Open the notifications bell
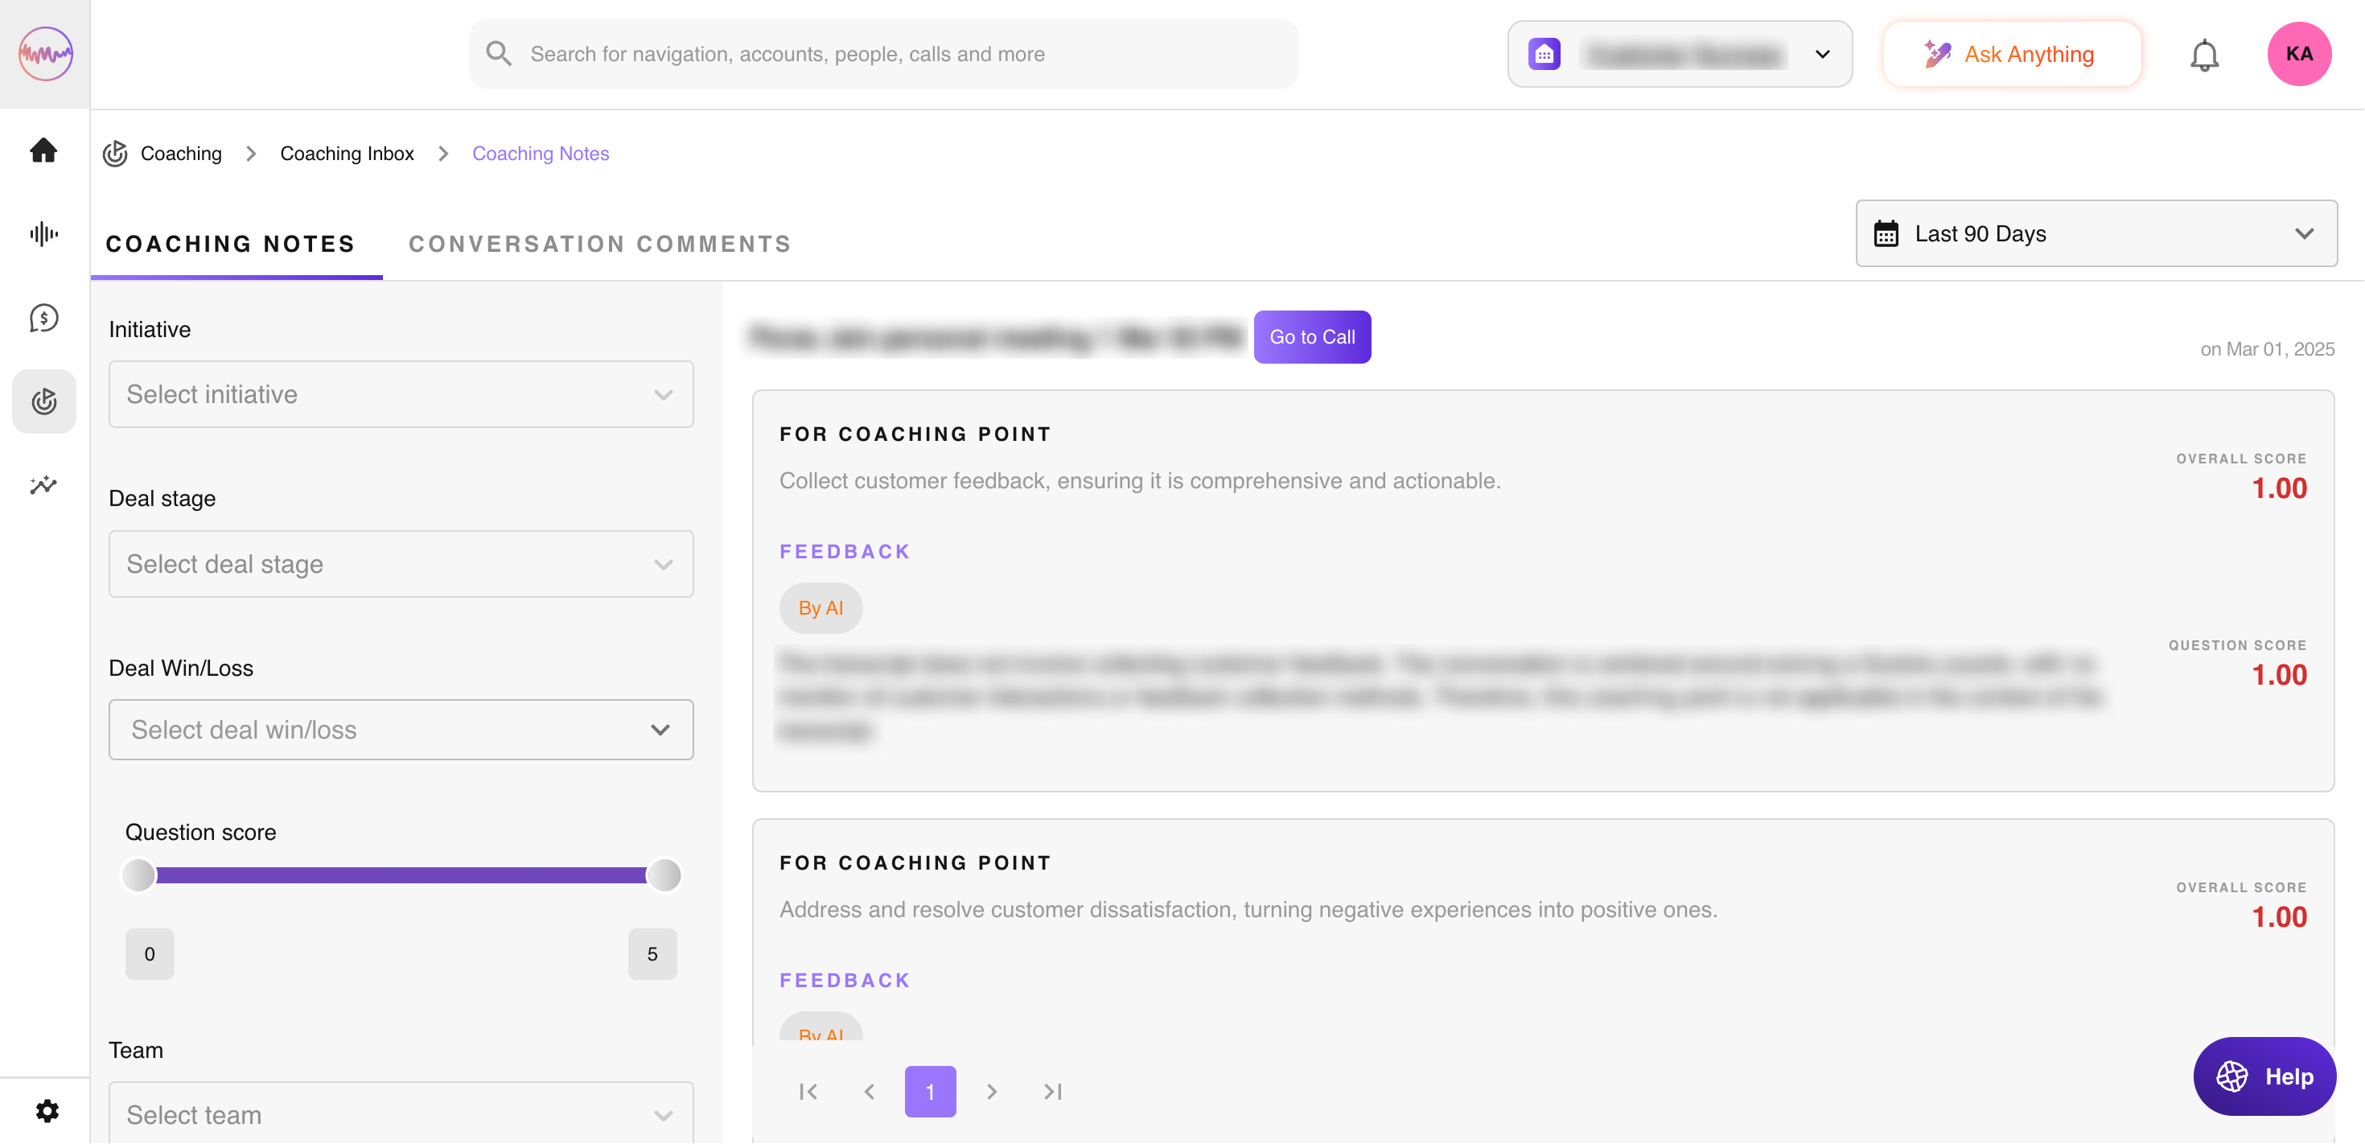The width and height of the screenshot is (2365, 1144). pyautogui.click(x=2203, y=55)
